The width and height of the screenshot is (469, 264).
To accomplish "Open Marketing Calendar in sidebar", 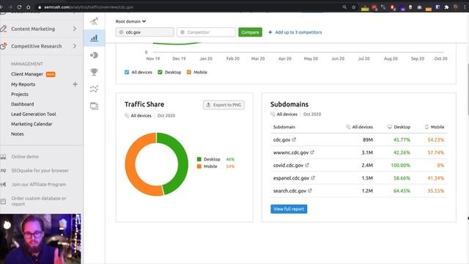I will [32, 124].
